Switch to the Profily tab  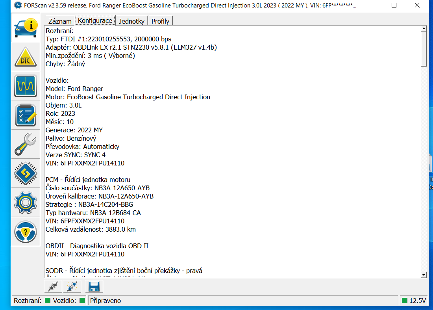click(x=160, y=21)
